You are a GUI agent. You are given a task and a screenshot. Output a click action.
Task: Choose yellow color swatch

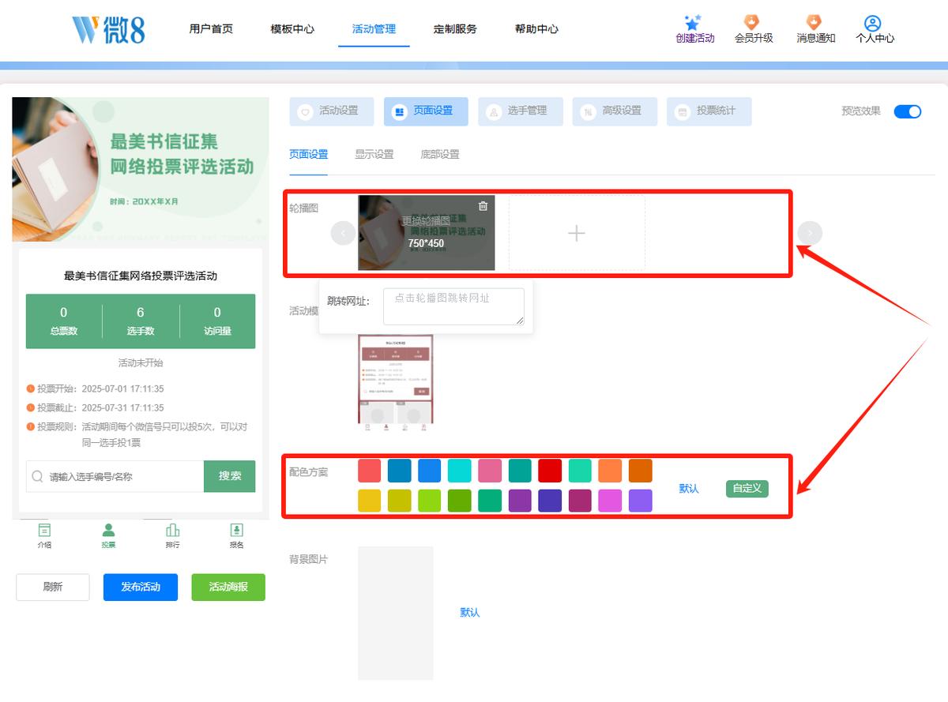(370, 501)
